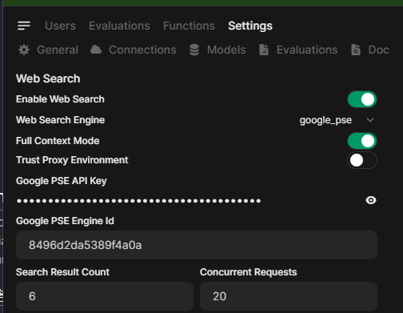Select the Settings tab
403x313 pixels.
point(250,26)
